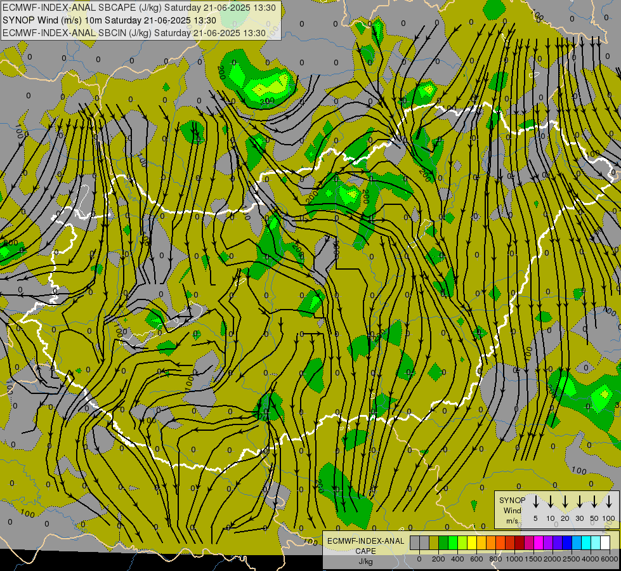Screen dimensions: 621x571
Task: Click the 'CAPE' label in the colorbar legend
Action: [365, 551]
